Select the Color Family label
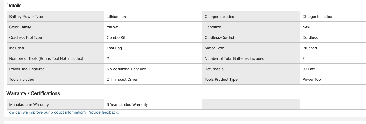Screen dimensions: 366x124 coord(20,27)
